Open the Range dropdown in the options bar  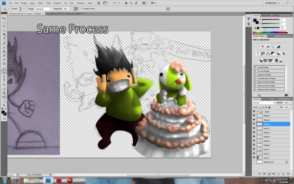coord(43,9)
